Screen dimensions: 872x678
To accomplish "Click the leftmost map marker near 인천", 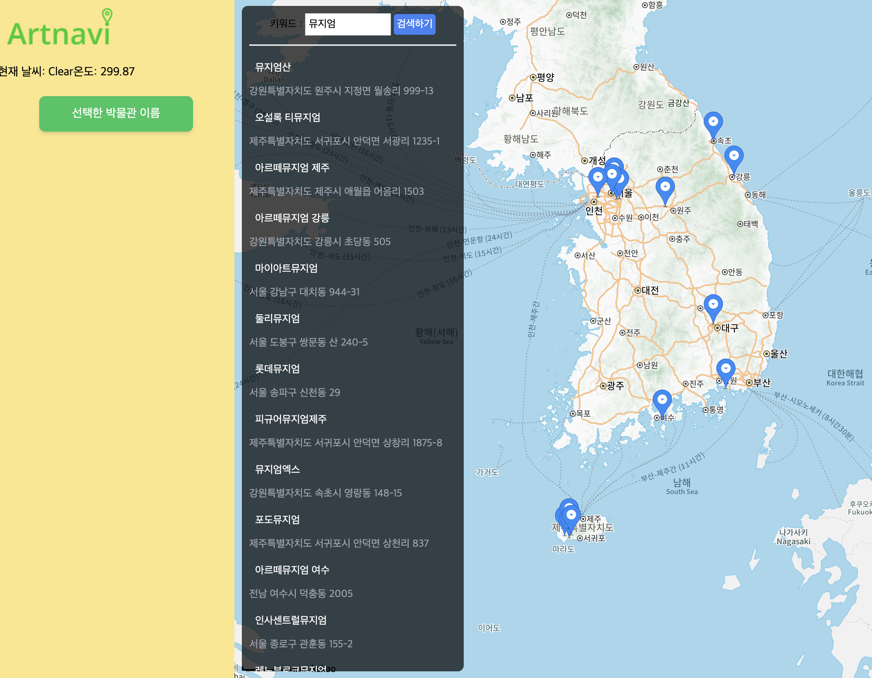I will point(598,178).
